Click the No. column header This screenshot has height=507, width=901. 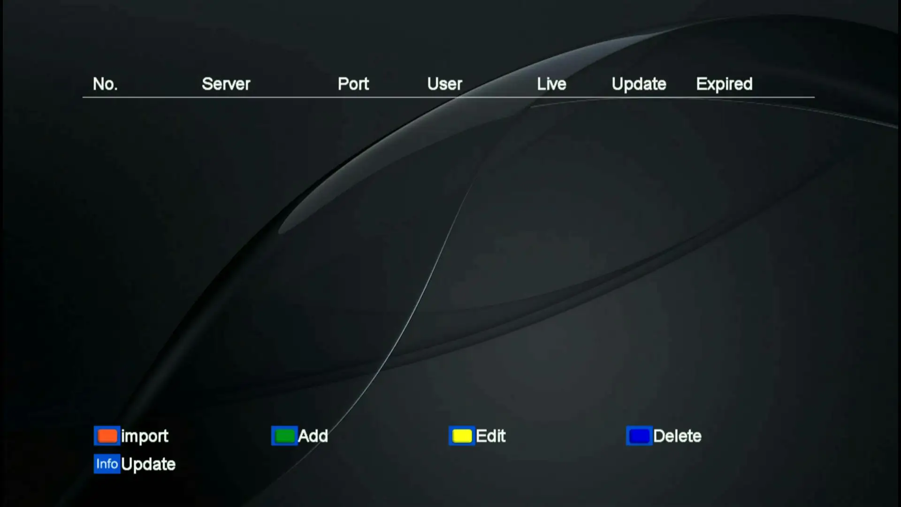[x=105, y=84]
